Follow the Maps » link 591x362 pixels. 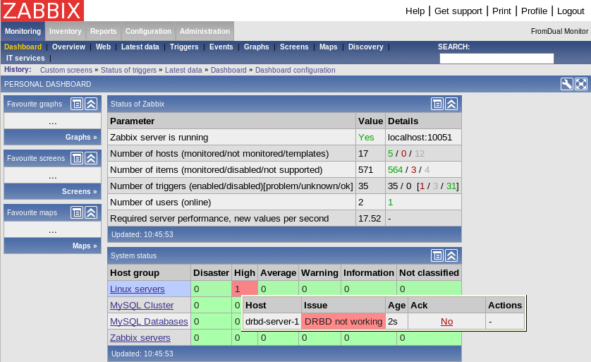[x=85, y=246]
